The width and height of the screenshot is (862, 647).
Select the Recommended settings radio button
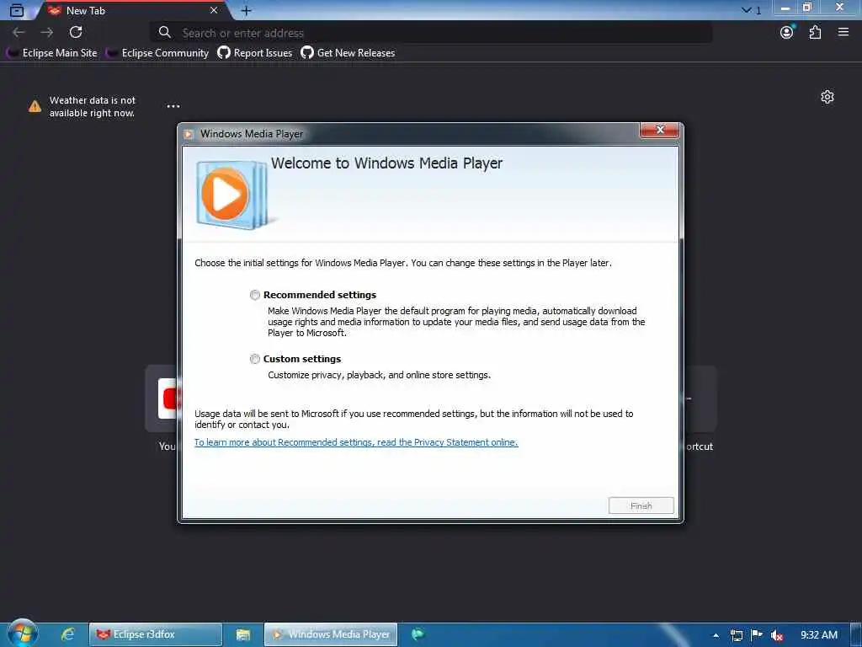[x=255, y=295]
